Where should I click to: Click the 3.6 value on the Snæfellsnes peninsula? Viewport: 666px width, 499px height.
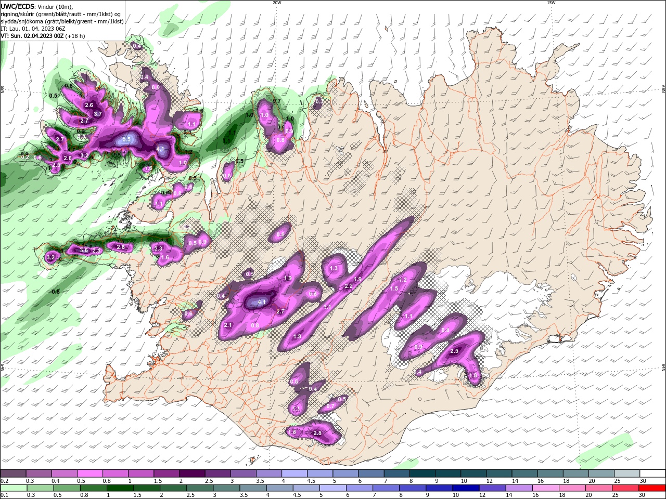tap(84, 251)
